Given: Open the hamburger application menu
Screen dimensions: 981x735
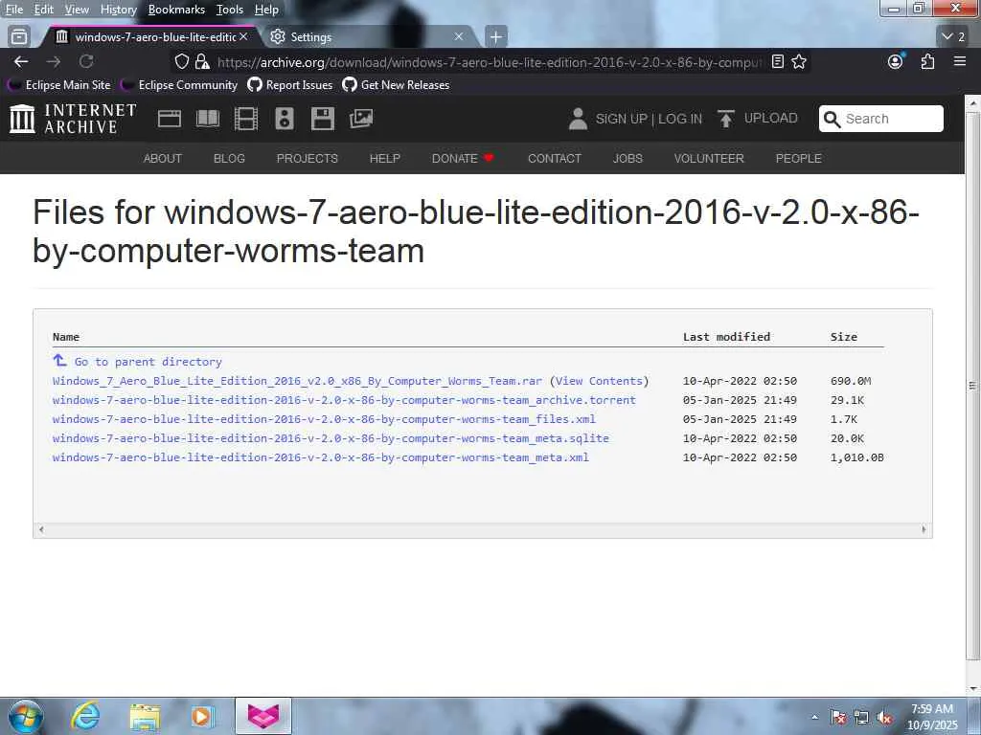Looking at the screenshot, I should tap(960, 61).
